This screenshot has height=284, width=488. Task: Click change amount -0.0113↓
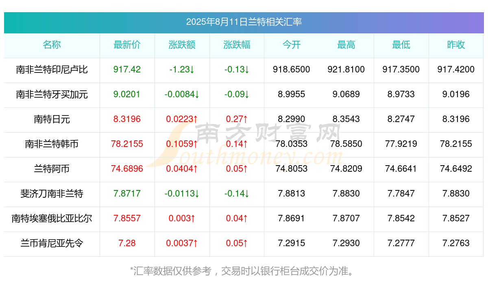[182, 194]
